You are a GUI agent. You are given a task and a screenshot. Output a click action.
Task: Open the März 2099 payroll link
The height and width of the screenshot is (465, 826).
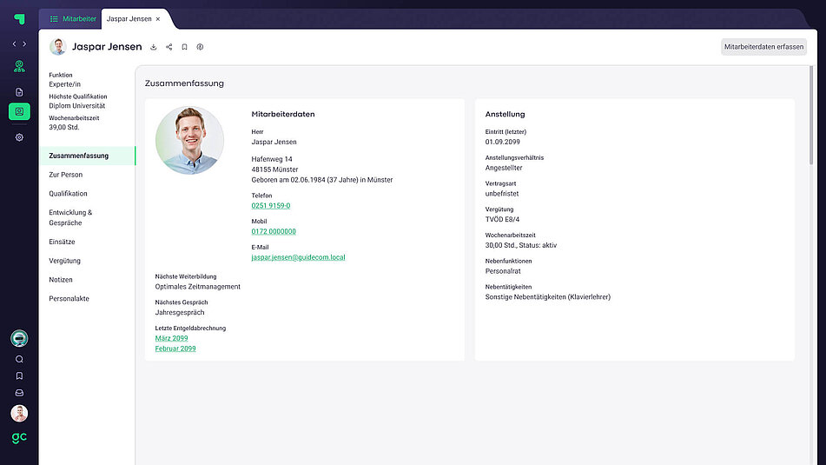171,338
